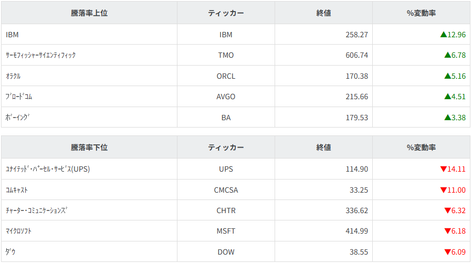Select the 騰落率上位 column header
Screen dimensions: 472x263
click(x=89, y=13)
